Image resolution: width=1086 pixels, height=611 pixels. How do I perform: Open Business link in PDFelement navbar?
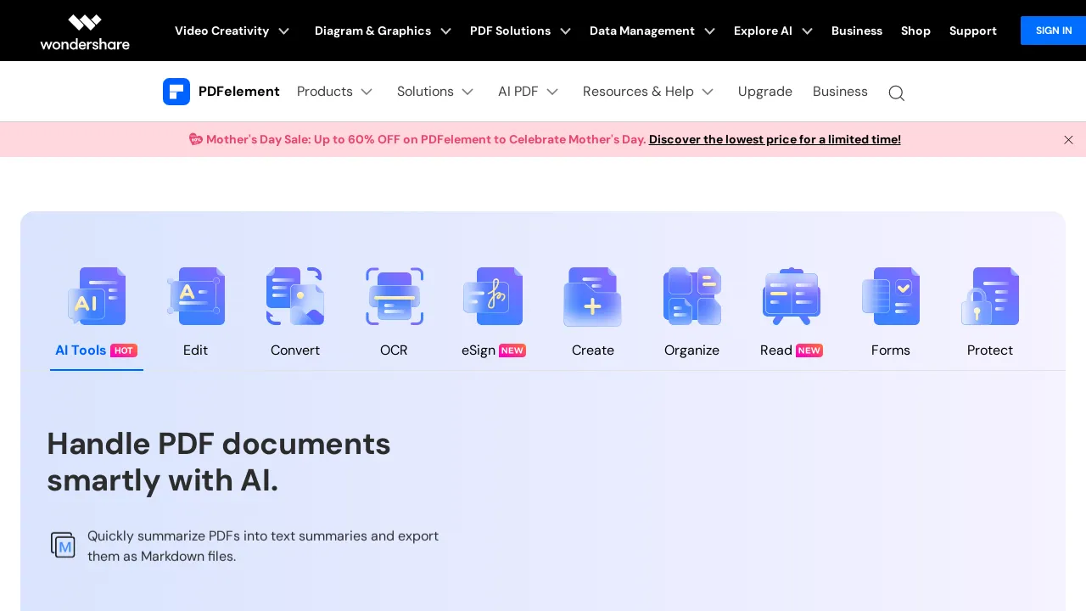[x=840, y=92]
